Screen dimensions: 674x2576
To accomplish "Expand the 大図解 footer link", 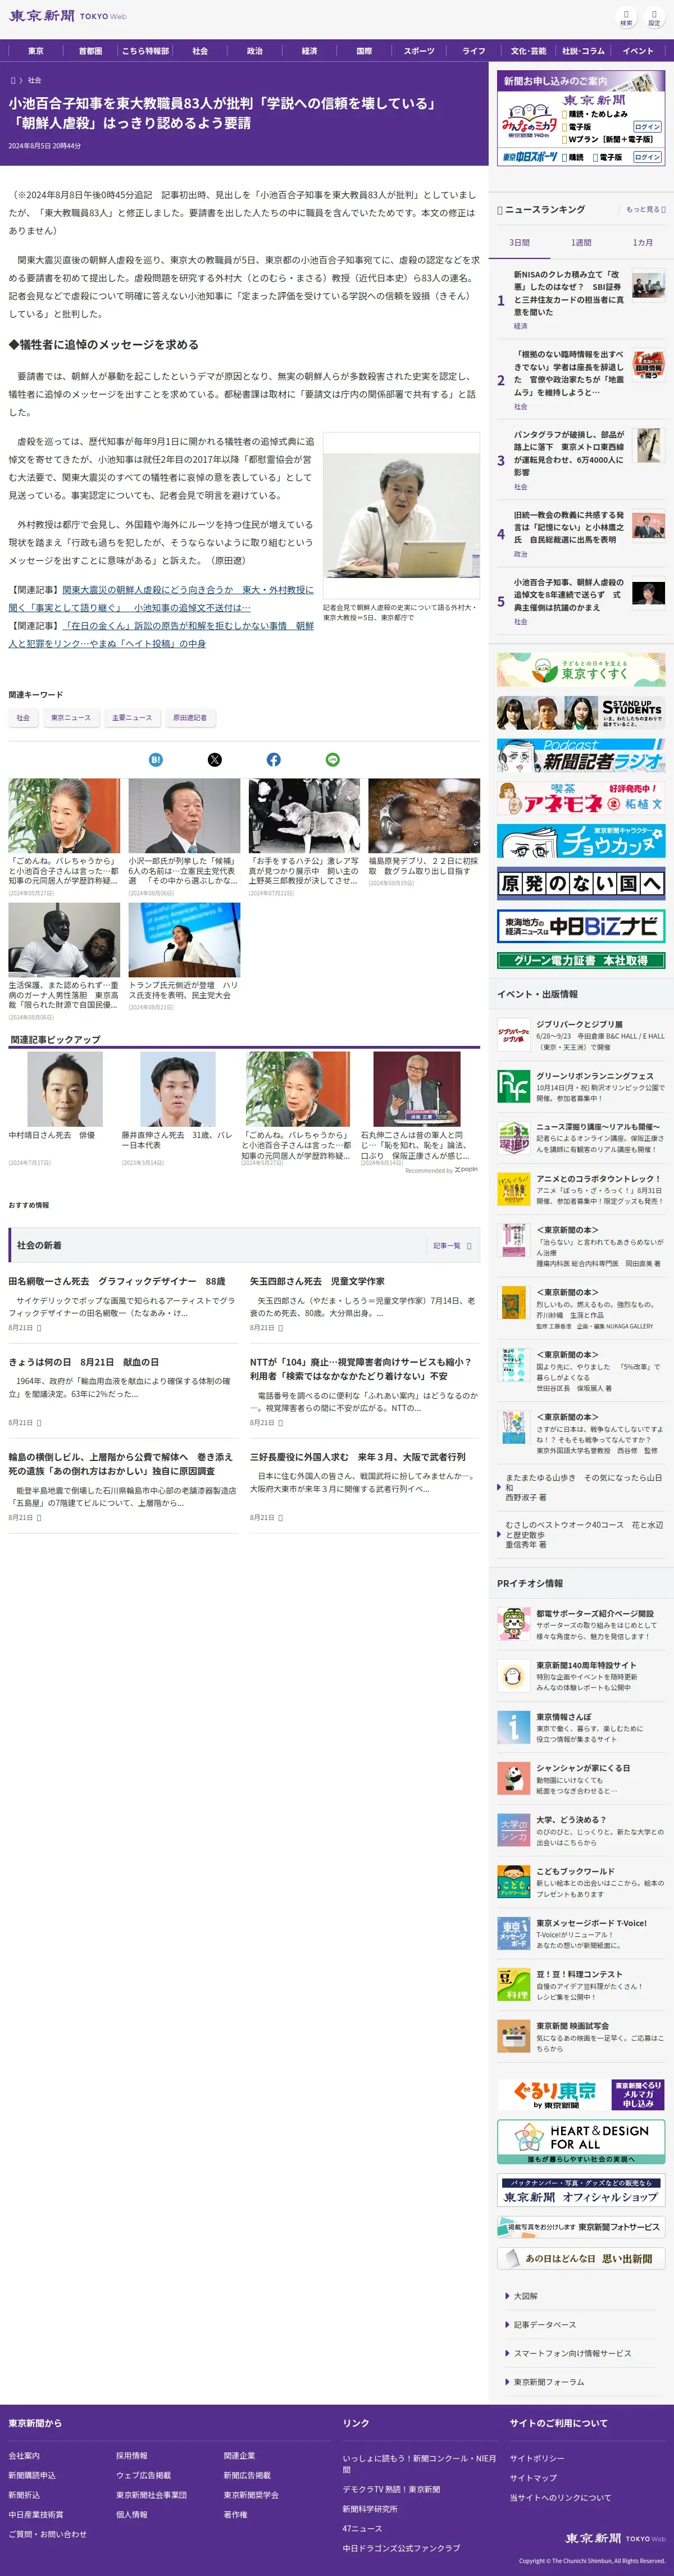I will click(526, 2296).
